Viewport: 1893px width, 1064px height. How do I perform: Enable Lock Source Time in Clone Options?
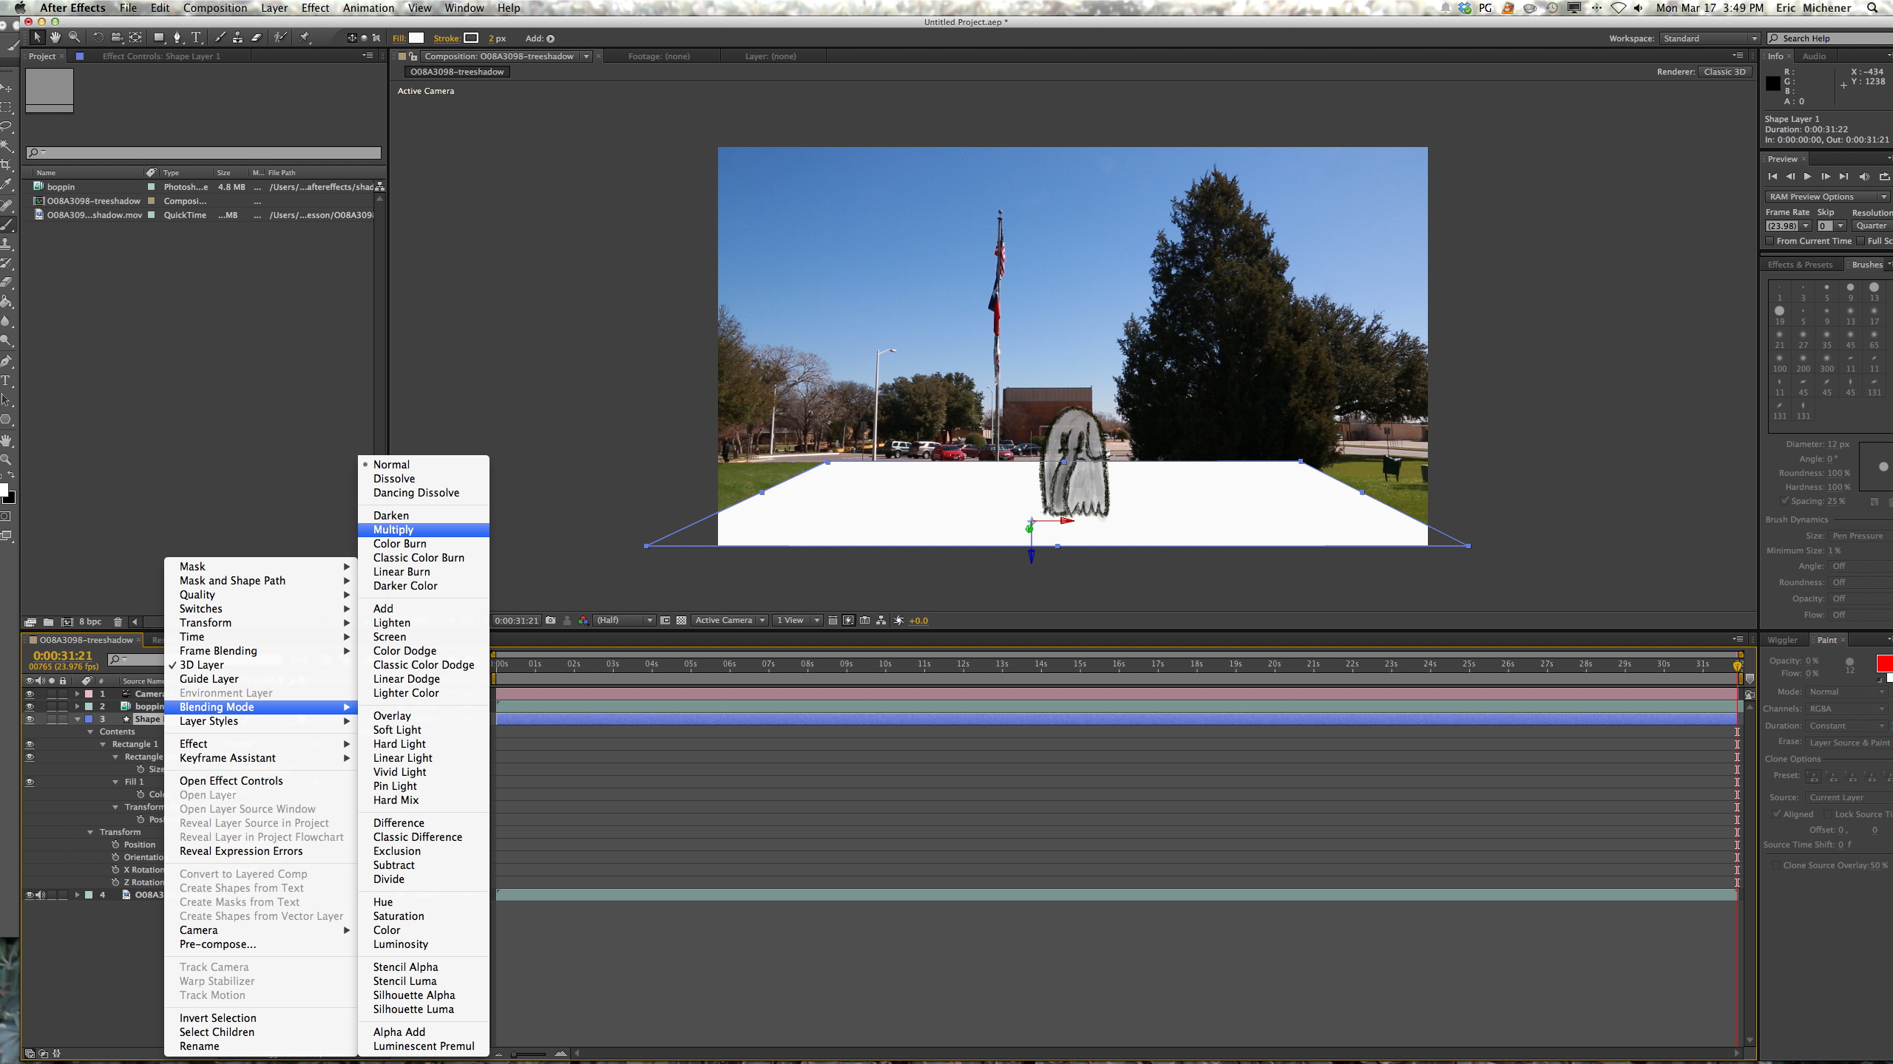click(x=1826, y=815)
